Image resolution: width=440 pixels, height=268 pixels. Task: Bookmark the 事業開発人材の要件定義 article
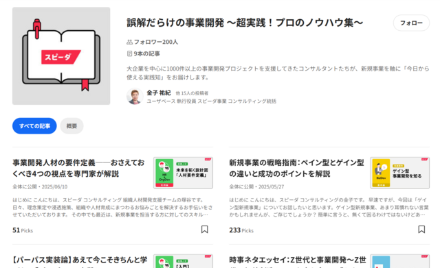click(205, 230)
